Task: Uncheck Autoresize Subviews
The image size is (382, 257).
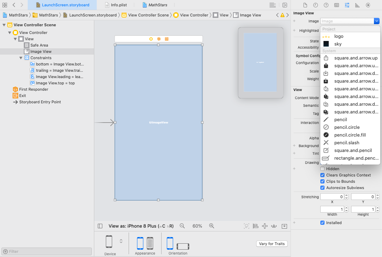Action: (x=322, y=188)
